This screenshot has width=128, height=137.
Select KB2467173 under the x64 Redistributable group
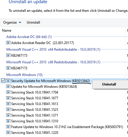(x=19, y=56)
